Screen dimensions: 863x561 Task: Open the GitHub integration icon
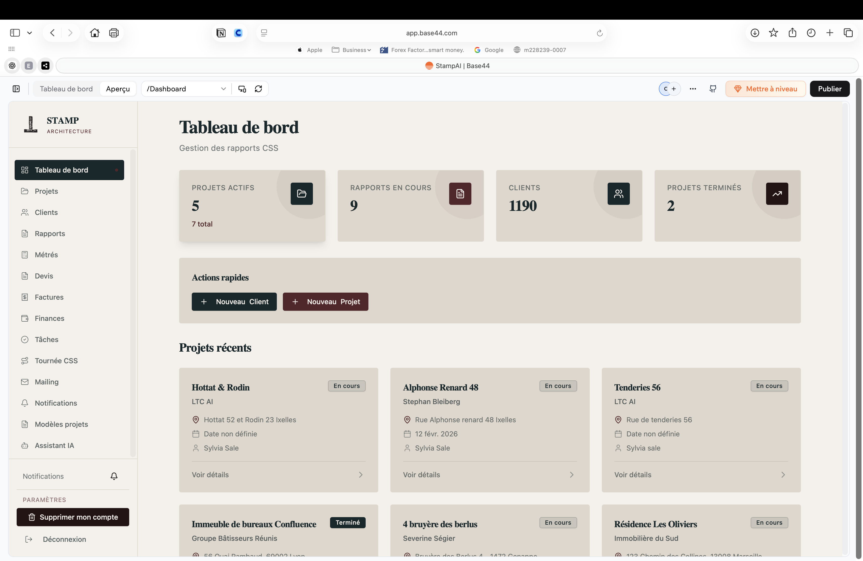pyautogui.click(x=713, y=89)
